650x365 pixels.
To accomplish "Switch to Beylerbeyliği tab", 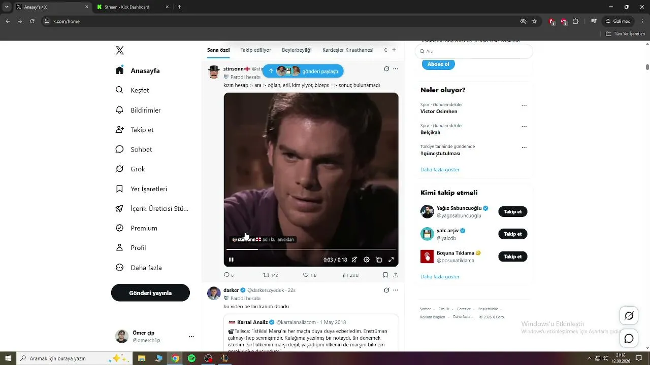I will coord(297,50).
